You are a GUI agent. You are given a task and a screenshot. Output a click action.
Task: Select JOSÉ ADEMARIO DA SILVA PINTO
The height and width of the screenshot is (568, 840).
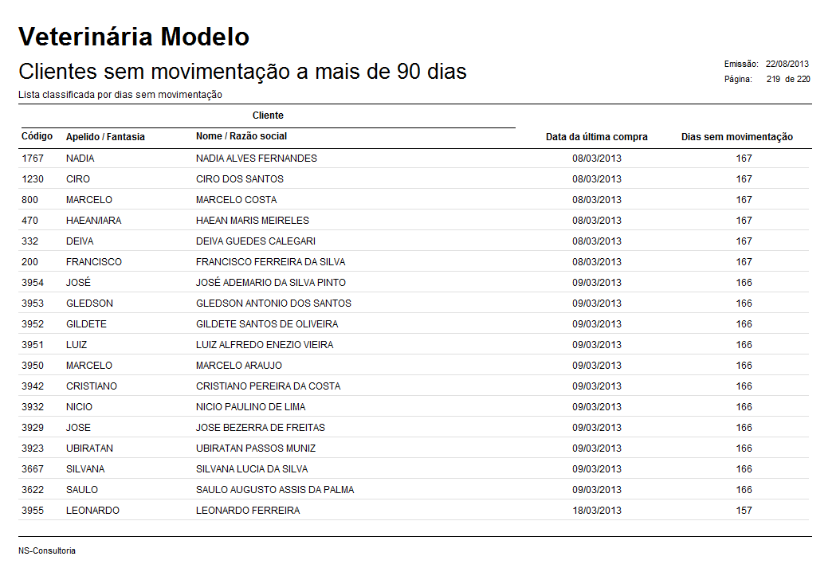(x=270, y=283)
